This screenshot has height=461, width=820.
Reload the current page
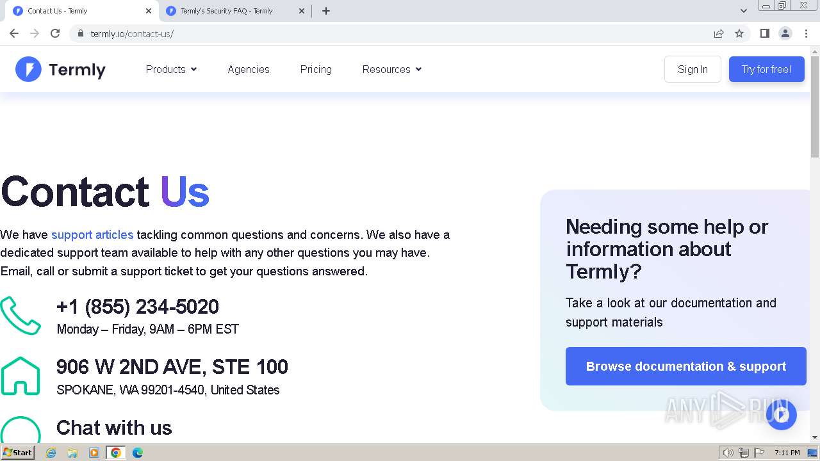pyautogui.click(x=55, y=33)
